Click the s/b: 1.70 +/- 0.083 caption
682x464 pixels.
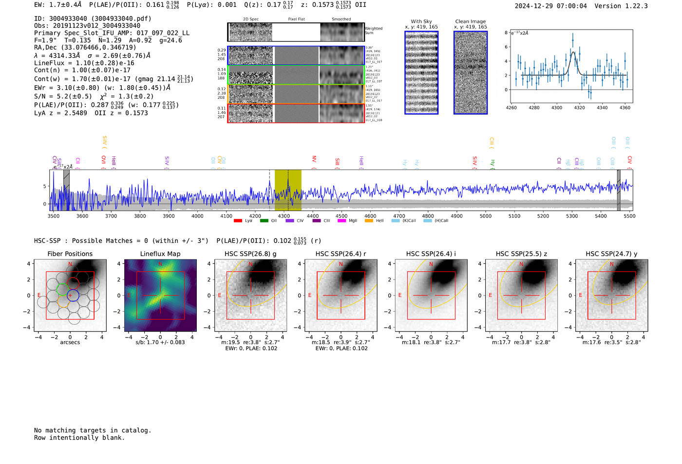click(160, 342)
